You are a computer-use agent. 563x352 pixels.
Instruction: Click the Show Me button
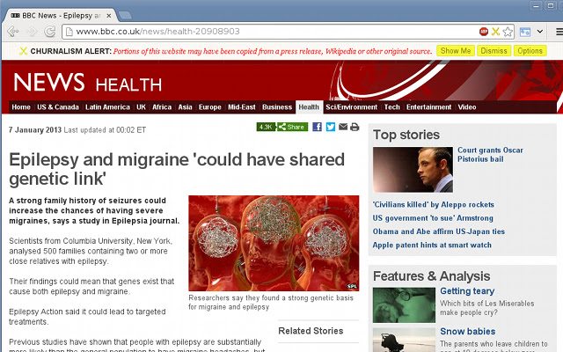pos(456,51)
